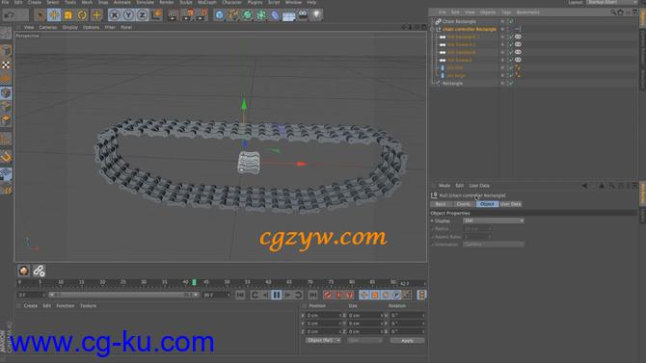Click frame 70 on timeline ruler

(x=310, y=282)
